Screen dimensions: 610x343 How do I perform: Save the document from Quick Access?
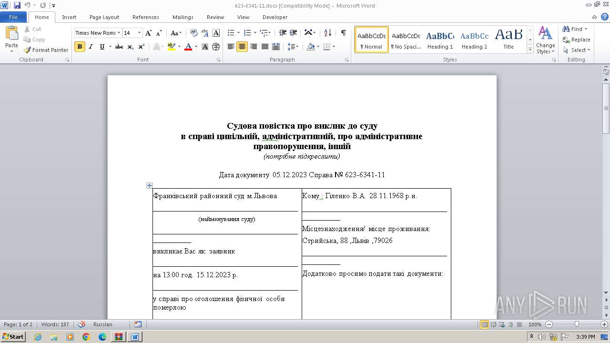click(x=17, y=5)
